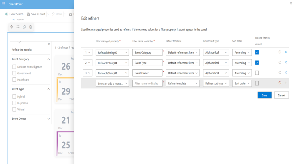Uncheck expand by default for Event Category
The height and width of the screenshot is (164, 293).
[257, 52]
